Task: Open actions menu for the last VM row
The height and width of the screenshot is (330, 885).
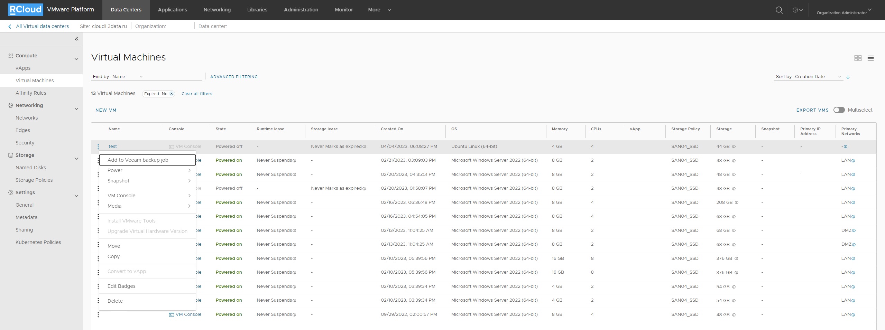Action: [98, 314]
